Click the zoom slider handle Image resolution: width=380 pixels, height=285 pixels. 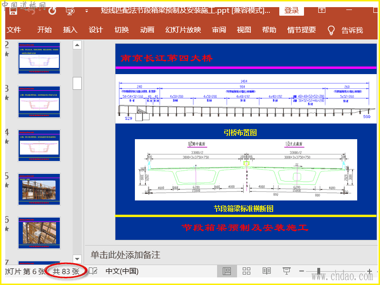coord(319,271)
